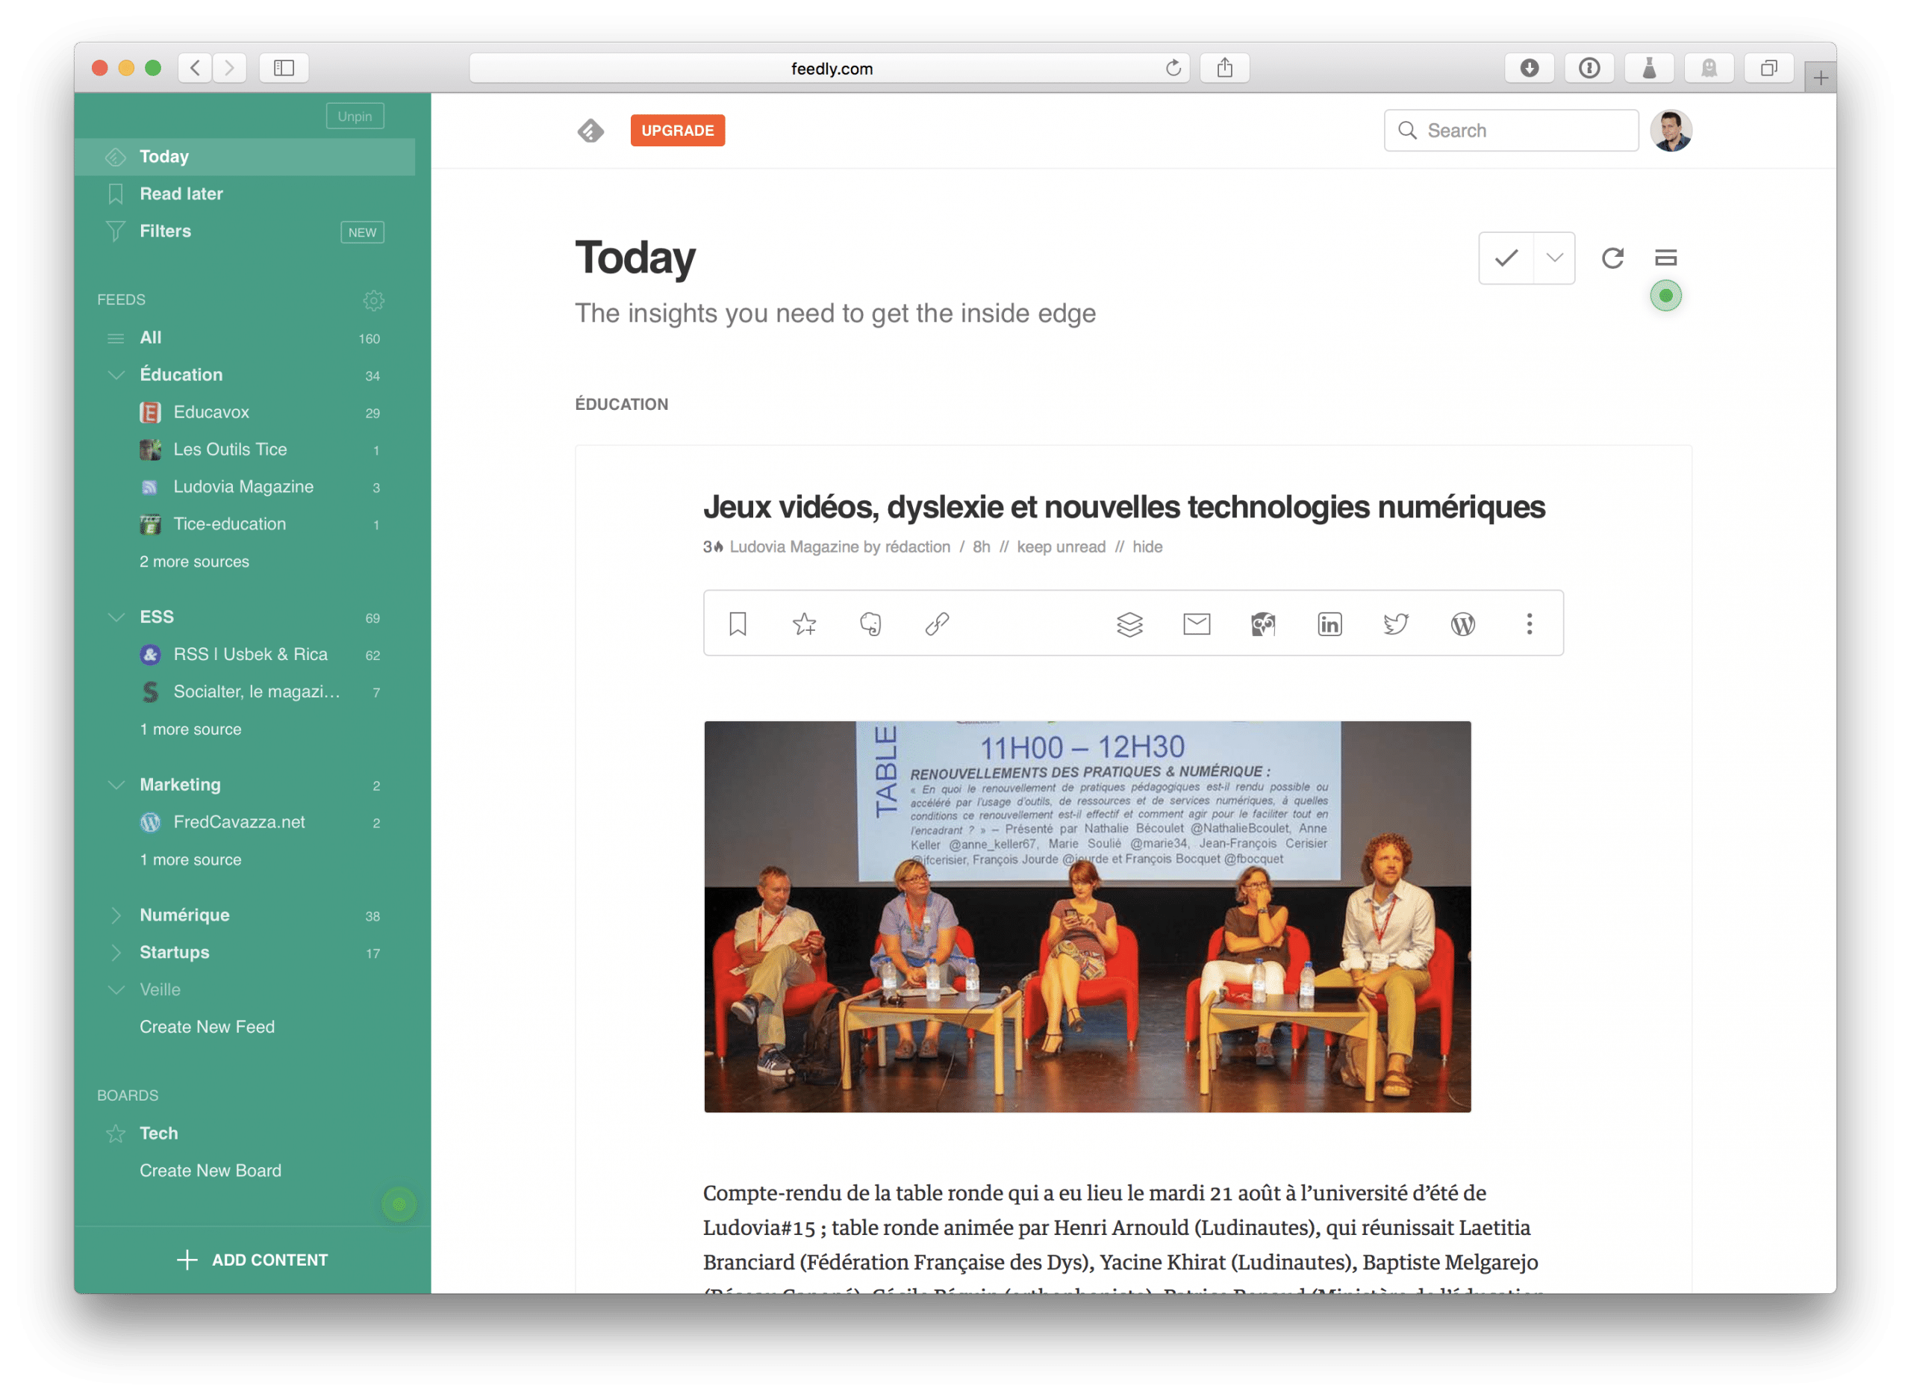Share the article via the Hootsuite owl icon
This screenshot has width=1911, height=1400.
[1263, 623]
